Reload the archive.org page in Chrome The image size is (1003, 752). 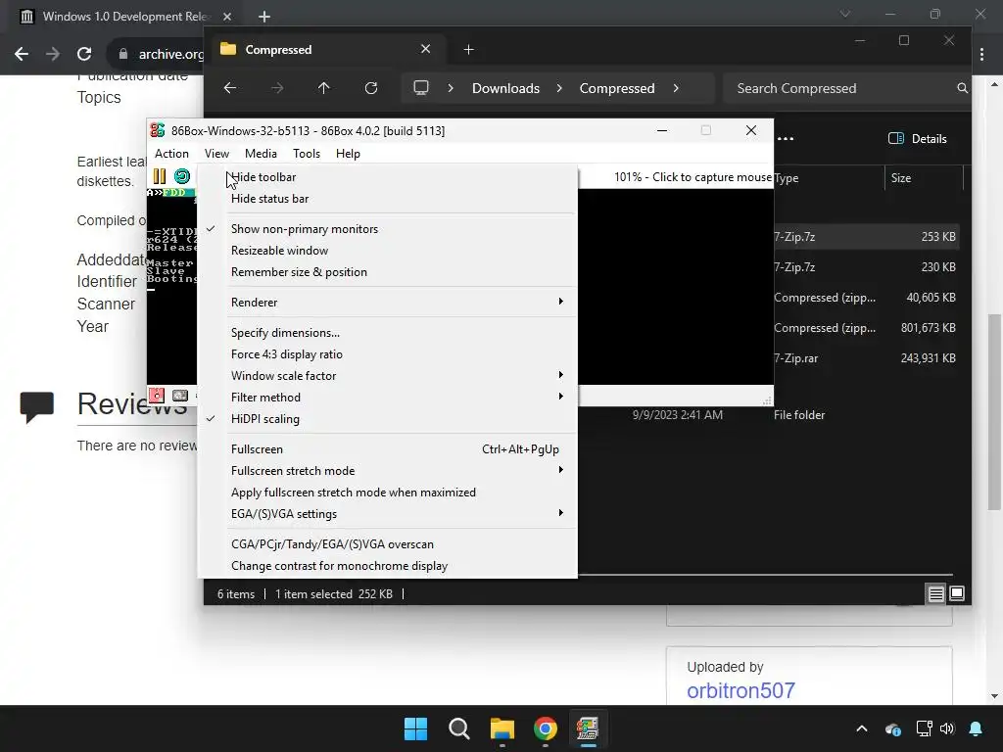coord(84,54)
